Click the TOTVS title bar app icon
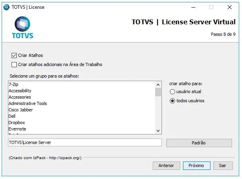Viewport: 242px width, 179px height. click(6, 7)
